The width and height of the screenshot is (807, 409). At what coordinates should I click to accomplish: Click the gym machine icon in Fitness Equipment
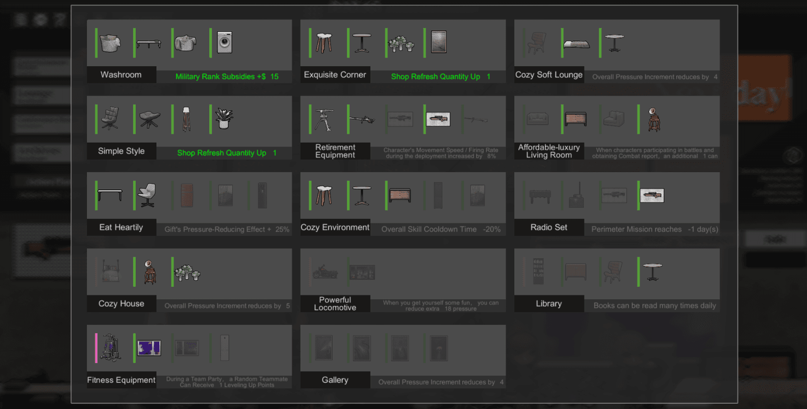point(110,348)
